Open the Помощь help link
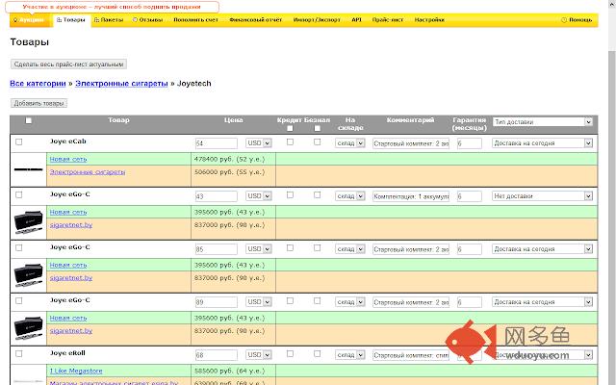Image resolution: width=616 pixels, height=385 pixels. coord(577,19)
